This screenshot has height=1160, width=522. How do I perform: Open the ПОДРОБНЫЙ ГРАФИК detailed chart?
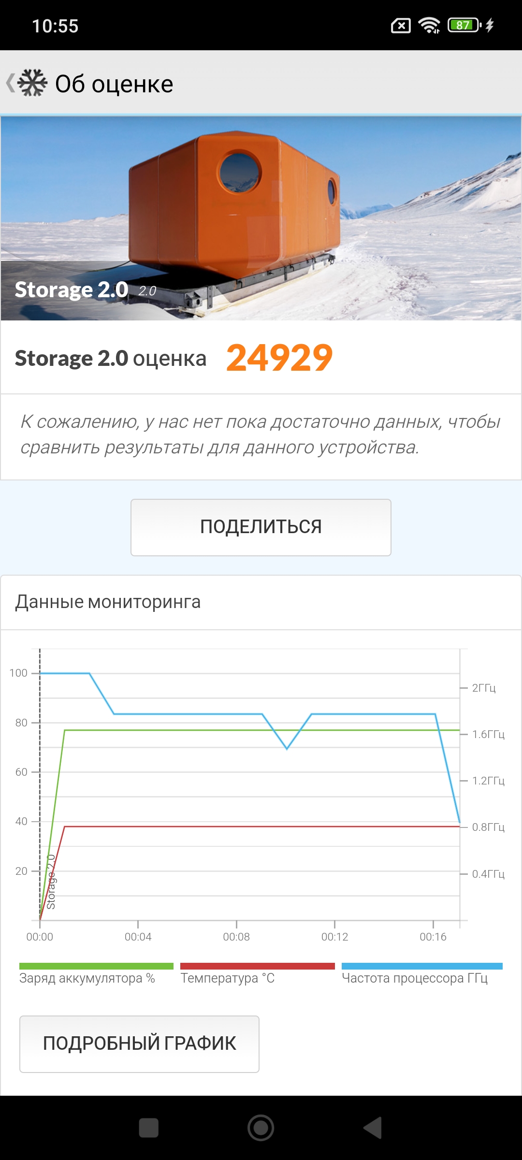[139, 1044]
